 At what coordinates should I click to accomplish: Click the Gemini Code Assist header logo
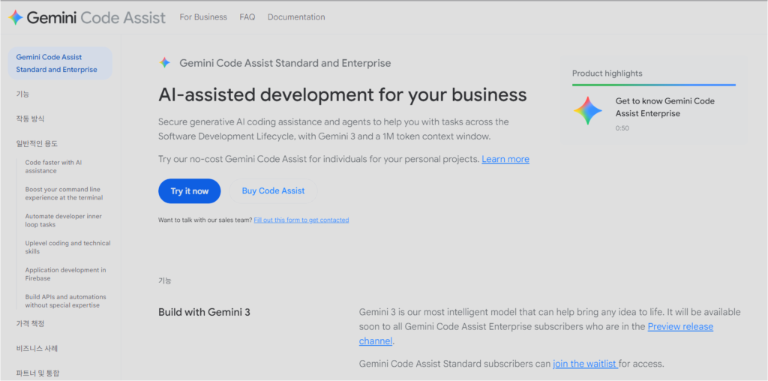[x=87, y=17]
